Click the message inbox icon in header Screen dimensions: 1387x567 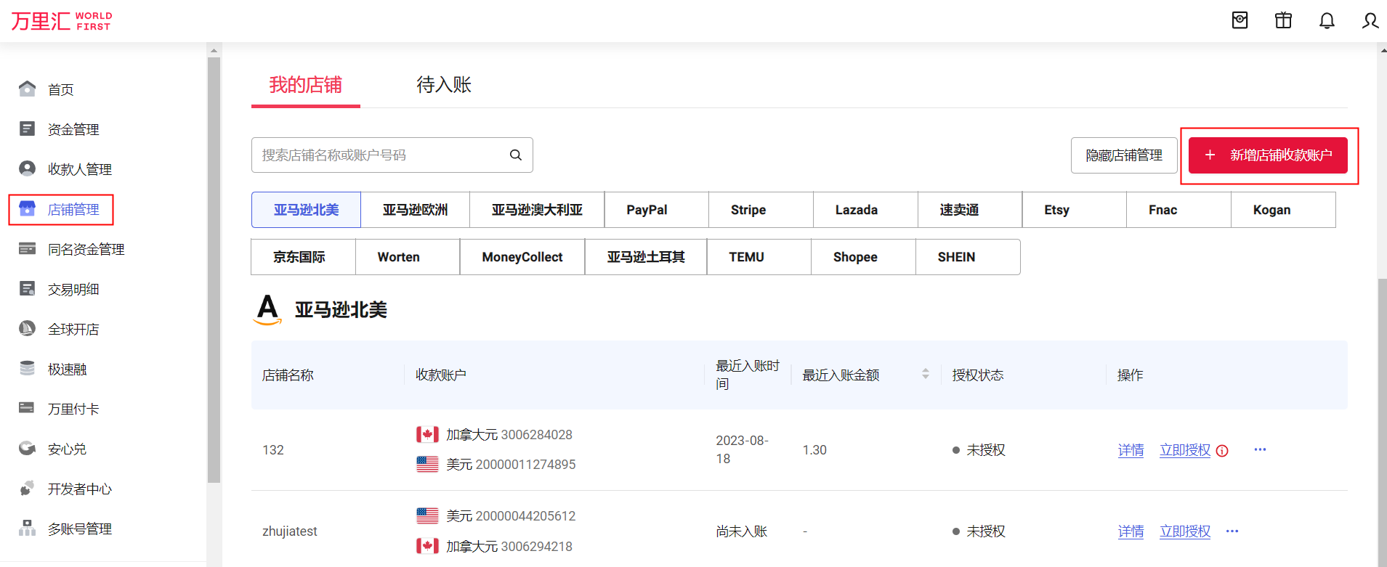pos(1240,20)
